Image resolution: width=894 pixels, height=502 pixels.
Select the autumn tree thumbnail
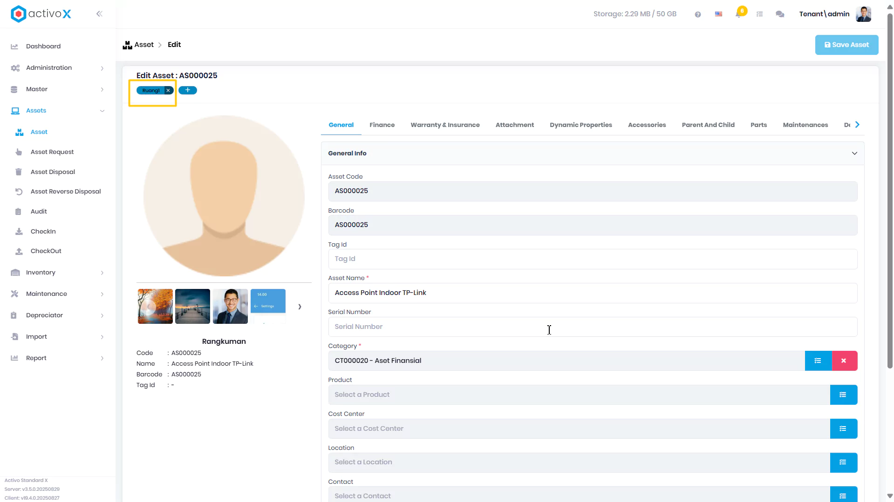pos(155,307)
